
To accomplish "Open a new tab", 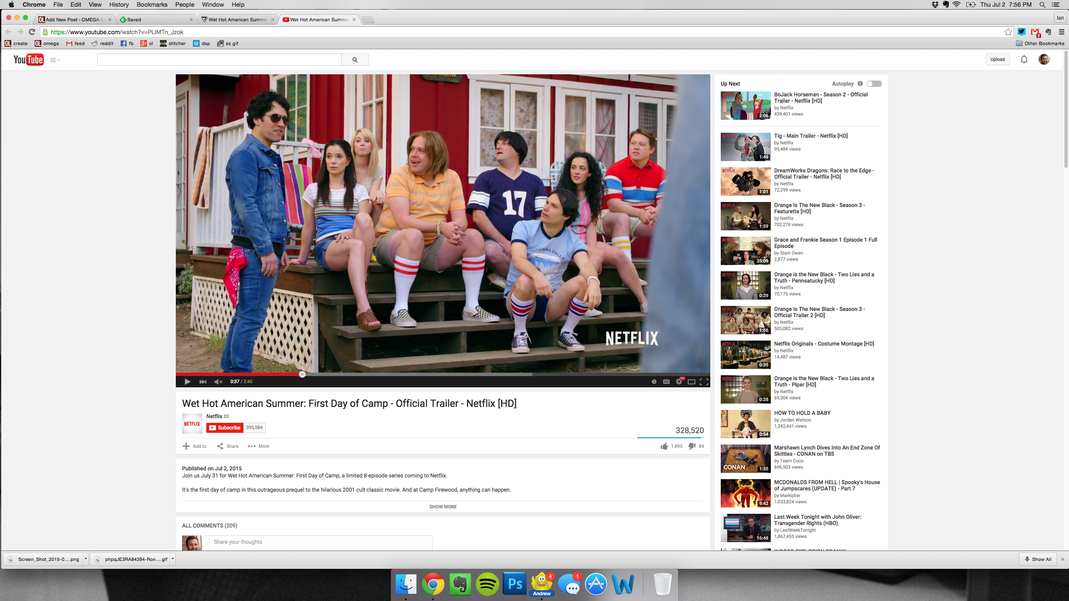I will tap(368, 20).
